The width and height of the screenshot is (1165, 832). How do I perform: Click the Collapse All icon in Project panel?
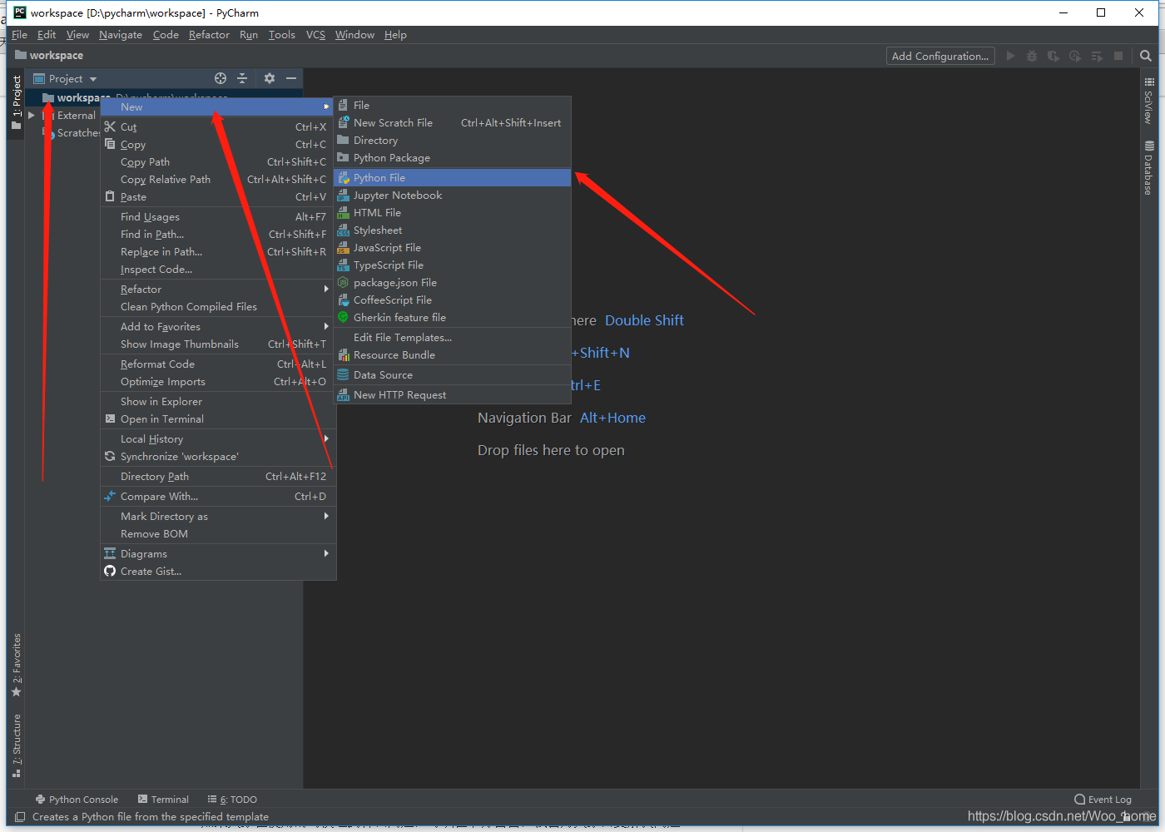coord(242,78)
